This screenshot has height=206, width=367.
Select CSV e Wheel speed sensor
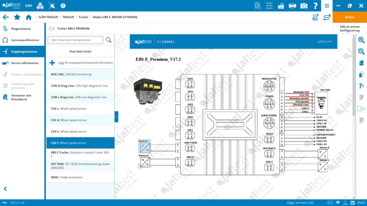click(80, 132)
